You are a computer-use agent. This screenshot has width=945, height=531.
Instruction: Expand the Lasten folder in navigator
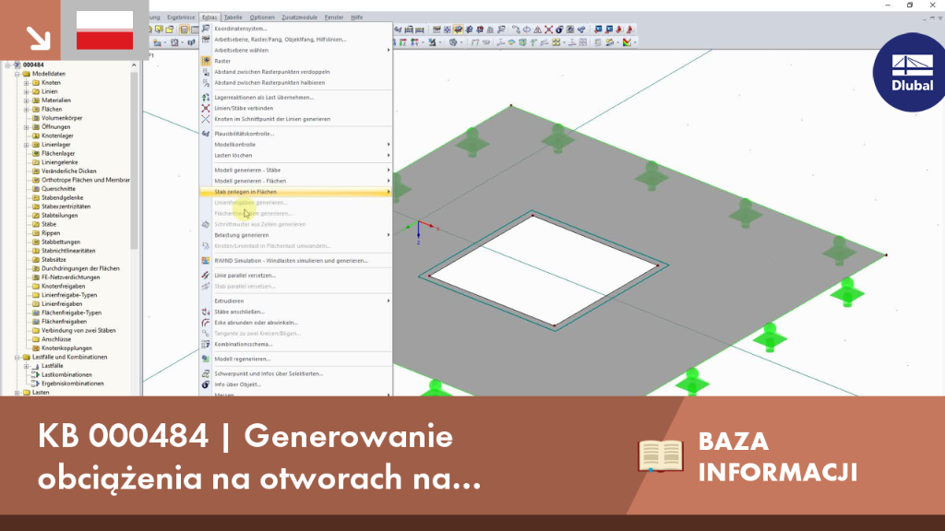(18, 393)
